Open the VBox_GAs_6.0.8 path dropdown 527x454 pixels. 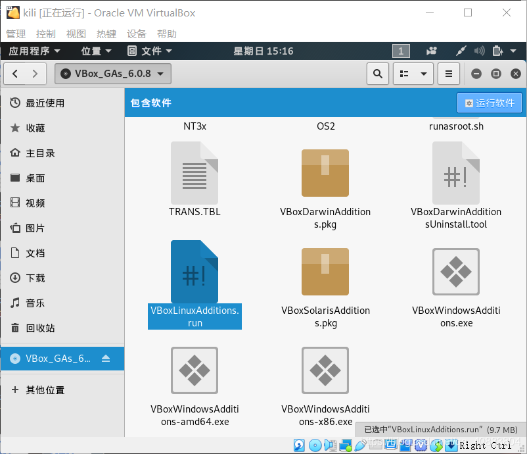point(113,74)
